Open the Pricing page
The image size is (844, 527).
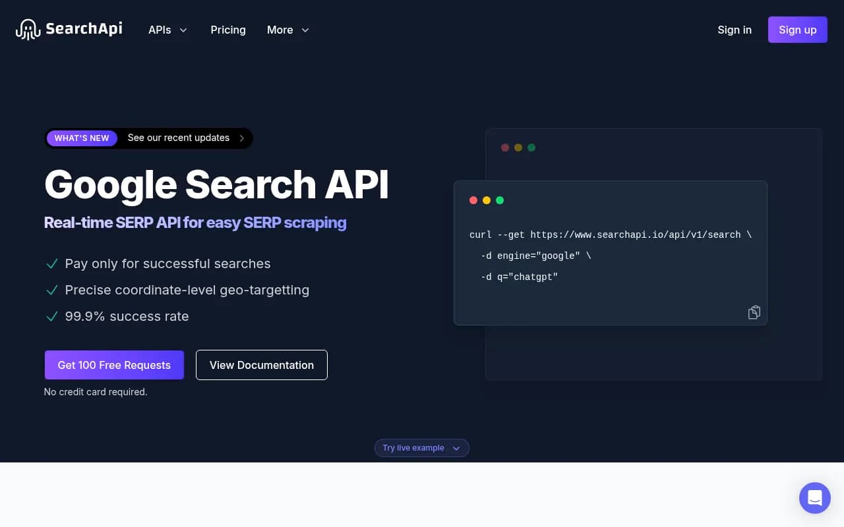[228, 30]
